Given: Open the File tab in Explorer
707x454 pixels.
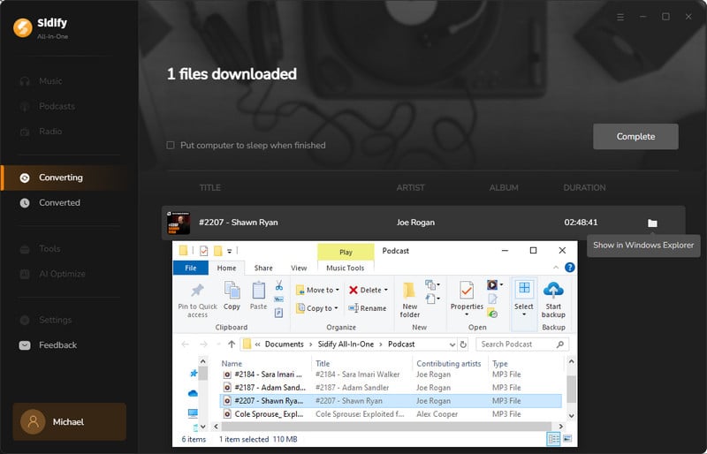Looking at the screenshot, I should [191, 268].
